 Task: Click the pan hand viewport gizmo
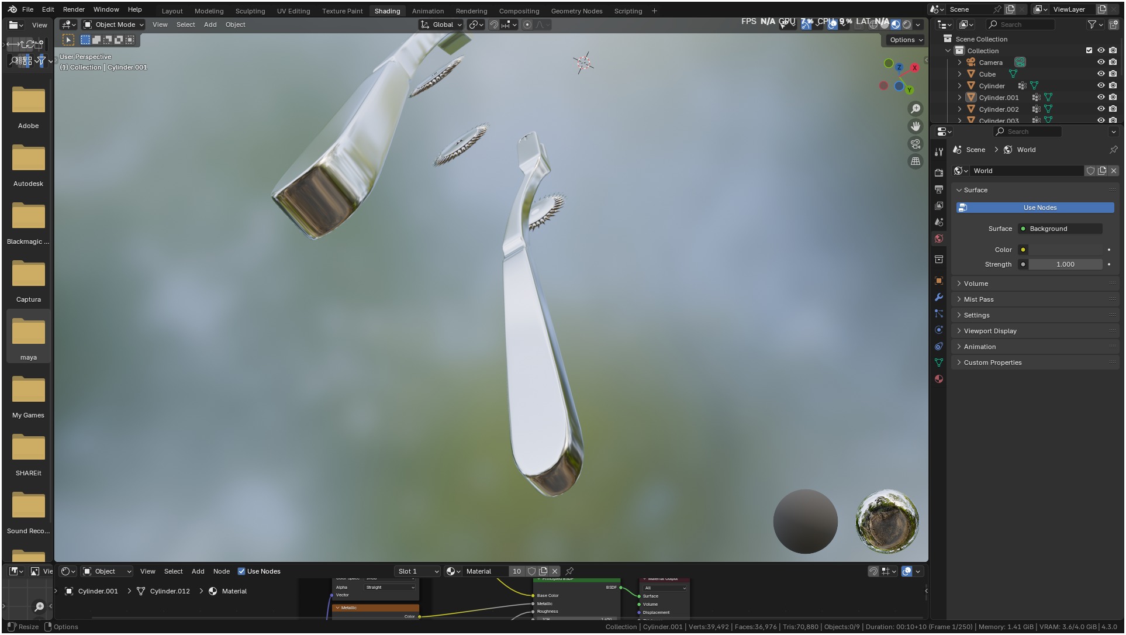[916, 126]
